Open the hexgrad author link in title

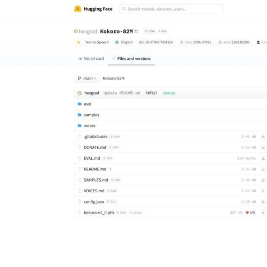click(88, 32)
